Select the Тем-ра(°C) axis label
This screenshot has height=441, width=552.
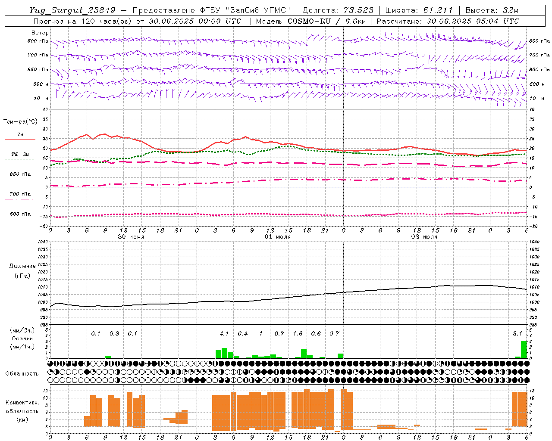(20, 121)
